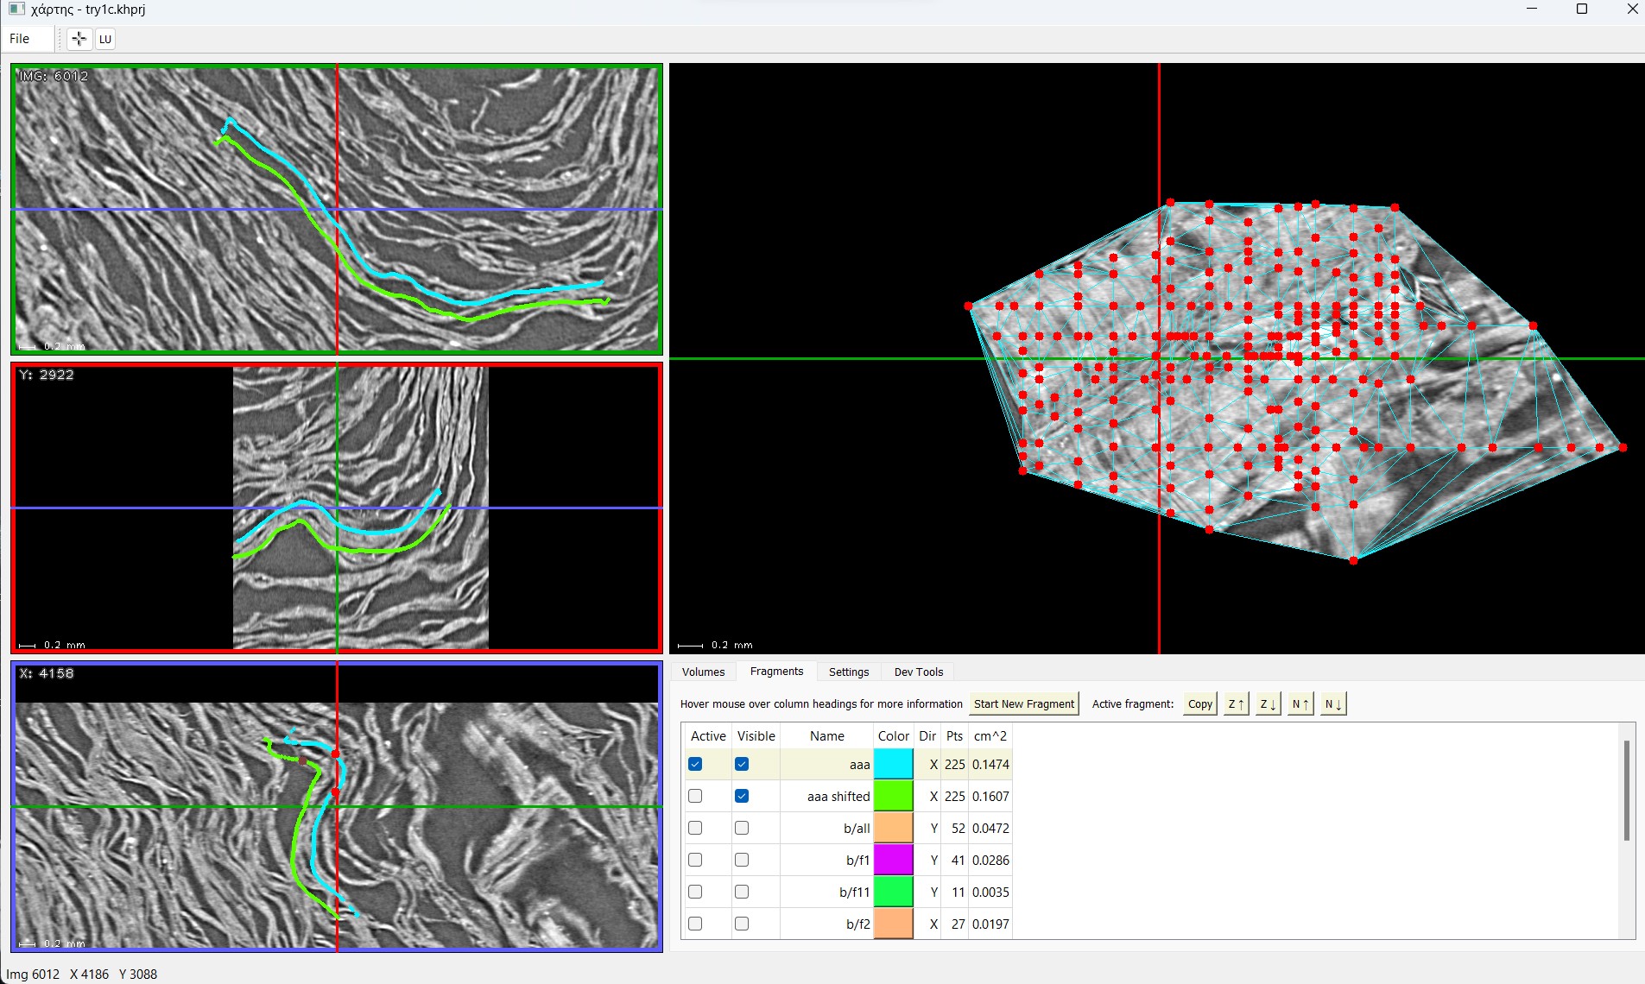1645x984 pixels.
Task: Click the magenta color swatch of b/f1
Action: click(894, 861)
